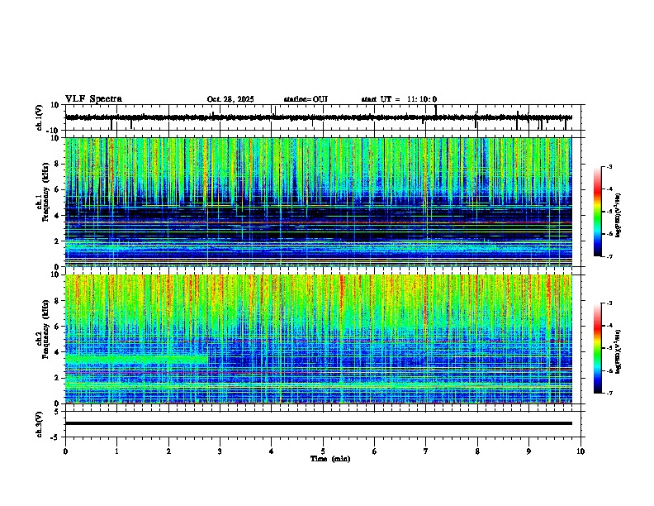Viewport: 654px width, 506px height.
Task: Click the ch.2 spectrogram panel
Action: click(319, 339)
